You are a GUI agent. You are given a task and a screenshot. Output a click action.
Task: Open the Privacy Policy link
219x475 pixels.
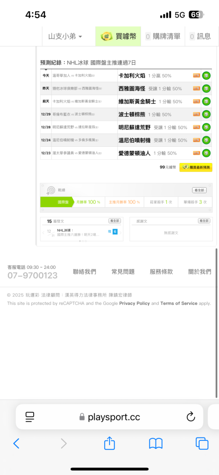(134, 303)
